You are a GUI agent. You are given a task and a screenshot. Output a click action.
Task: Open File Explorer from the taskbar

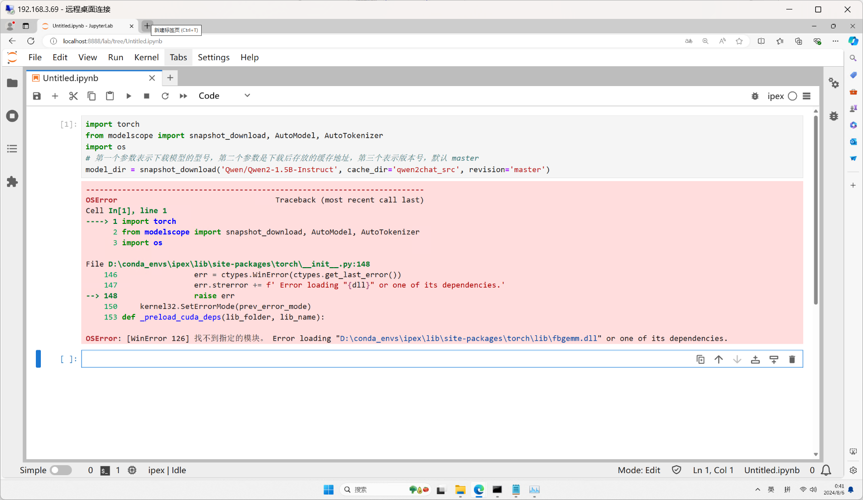(460, 490)
